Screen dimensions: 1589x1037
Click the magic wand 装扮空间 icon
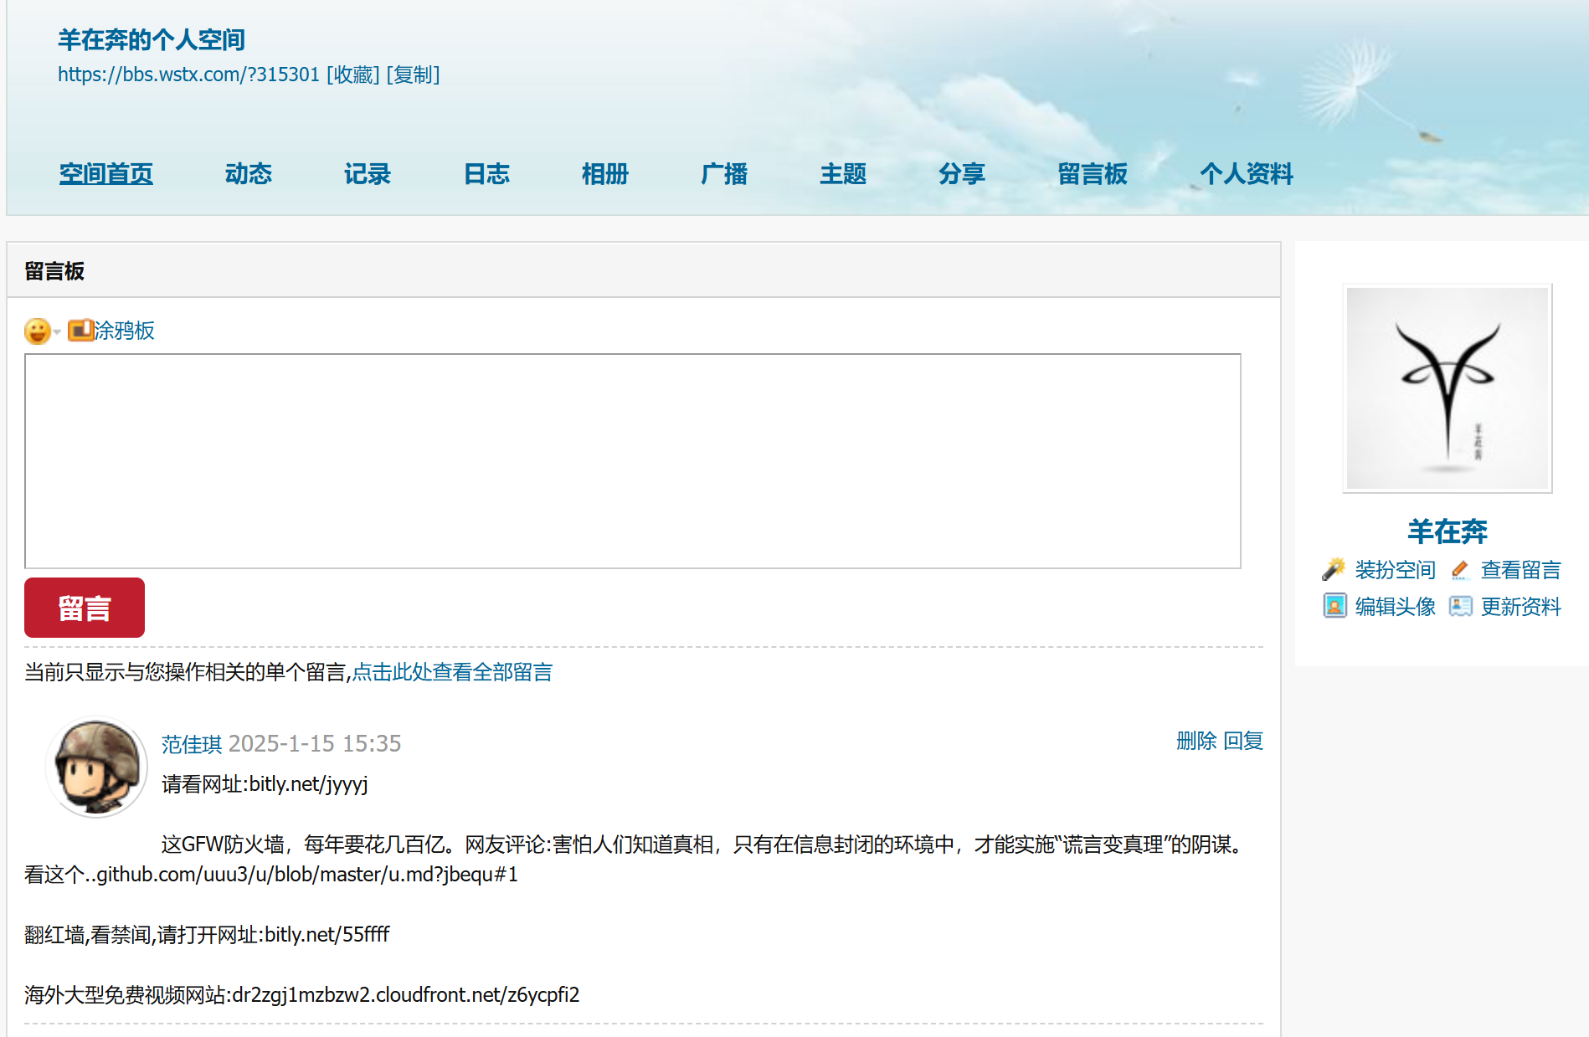tap(1333, 570)
